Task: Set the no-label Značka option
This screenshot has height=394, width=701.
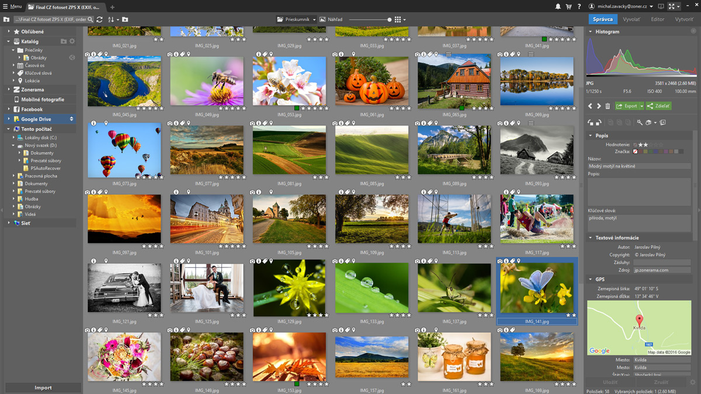Action: click(x=636, y=152)
